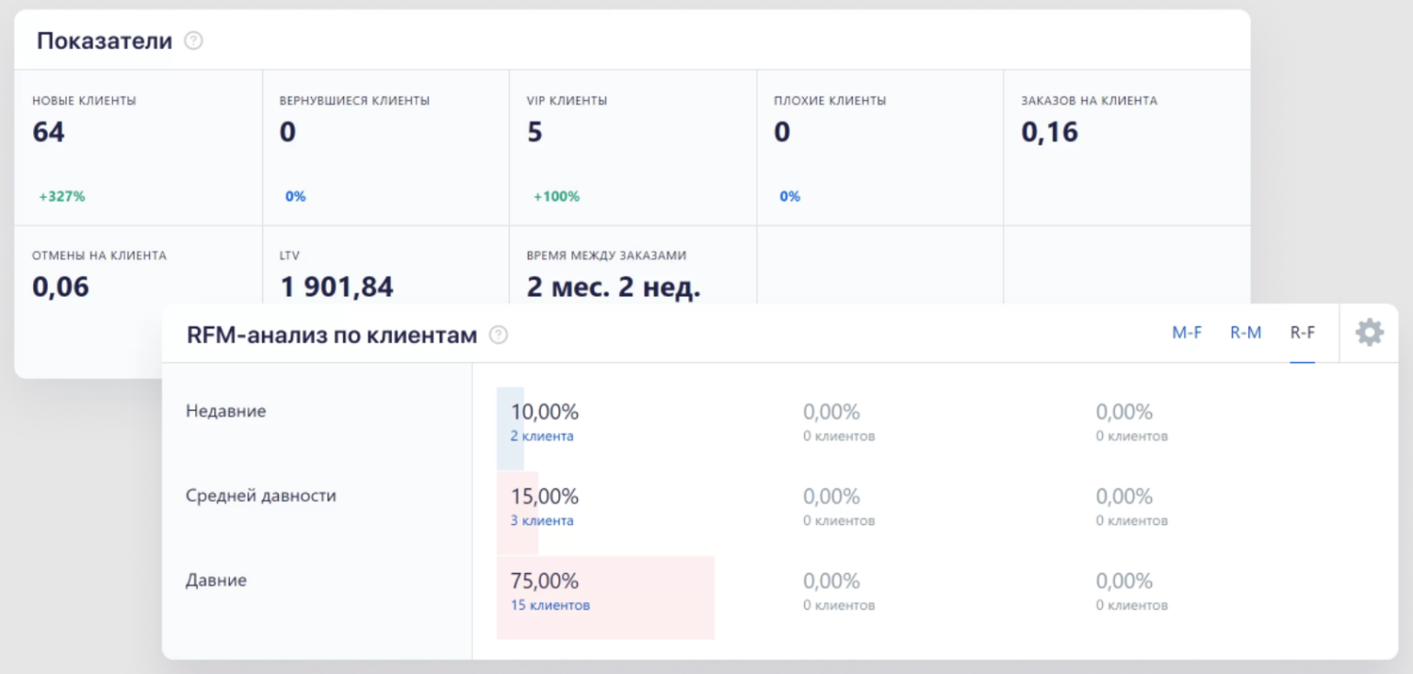Click the Плохие клиенты label
1413x674 pixels.
(x=830, y=100)
